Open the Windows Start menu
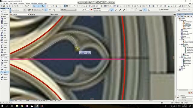Screen dimensions: 193x108 click(x=2, y=106)
